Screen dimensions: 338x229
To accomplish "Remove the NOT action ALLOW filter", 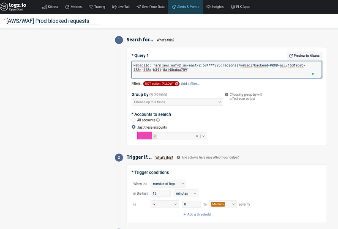I will coord(177,84).
